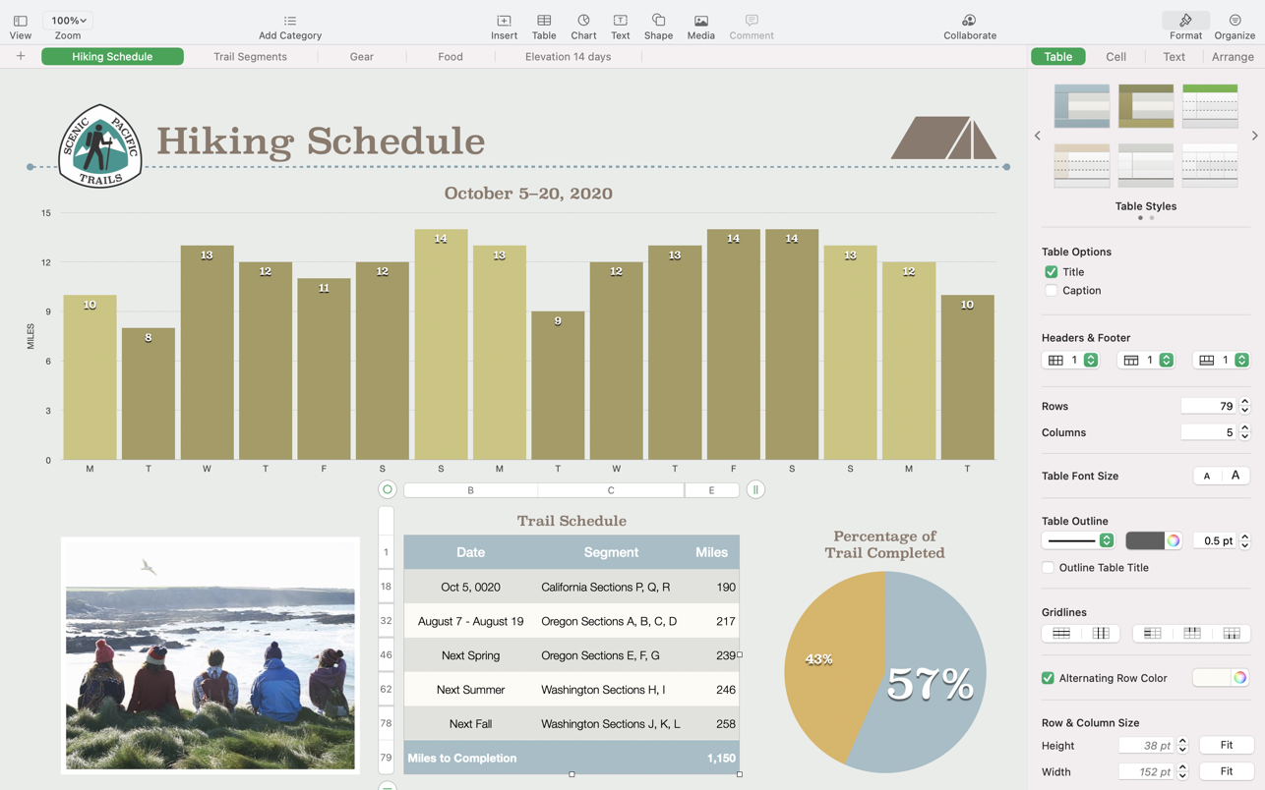Choose the green header table style thumbnail

(1210, 106)
